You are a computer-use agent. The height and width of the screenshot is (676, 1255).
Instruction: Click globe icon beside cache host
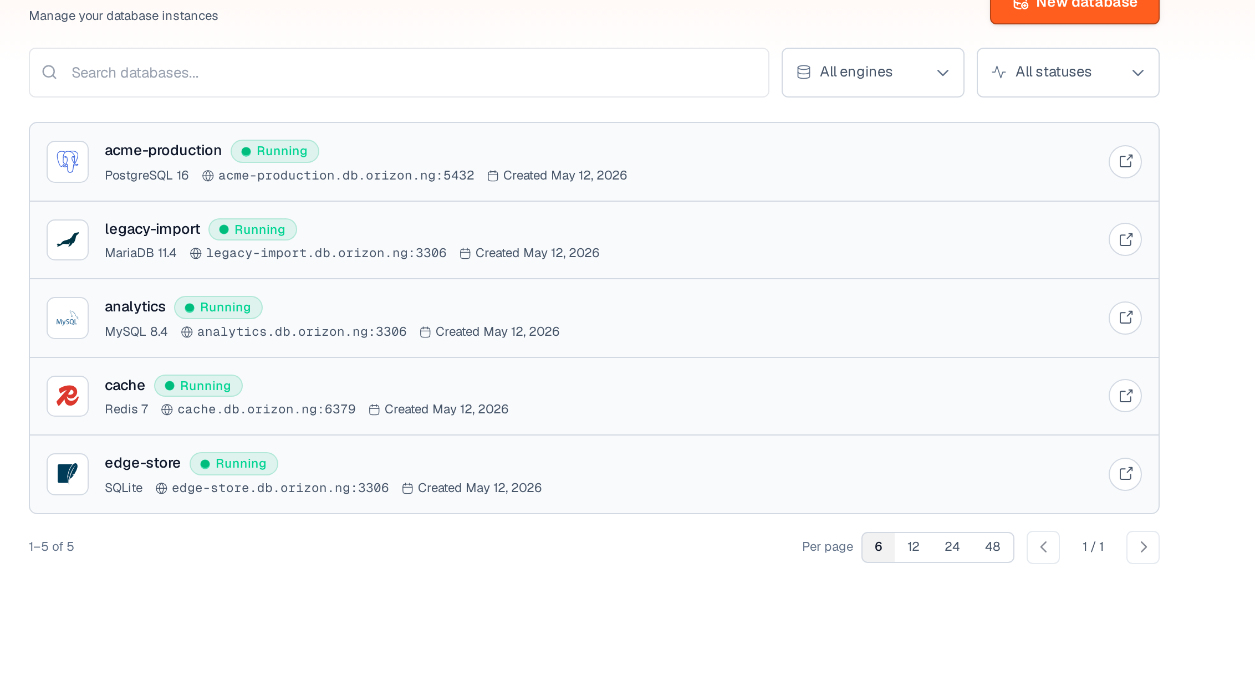pos(167,409)
